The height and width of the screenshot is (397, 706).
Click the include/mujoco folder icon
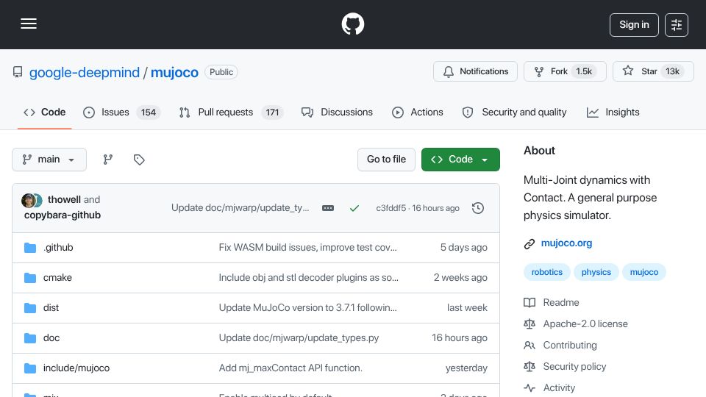[x=30, y=368]
